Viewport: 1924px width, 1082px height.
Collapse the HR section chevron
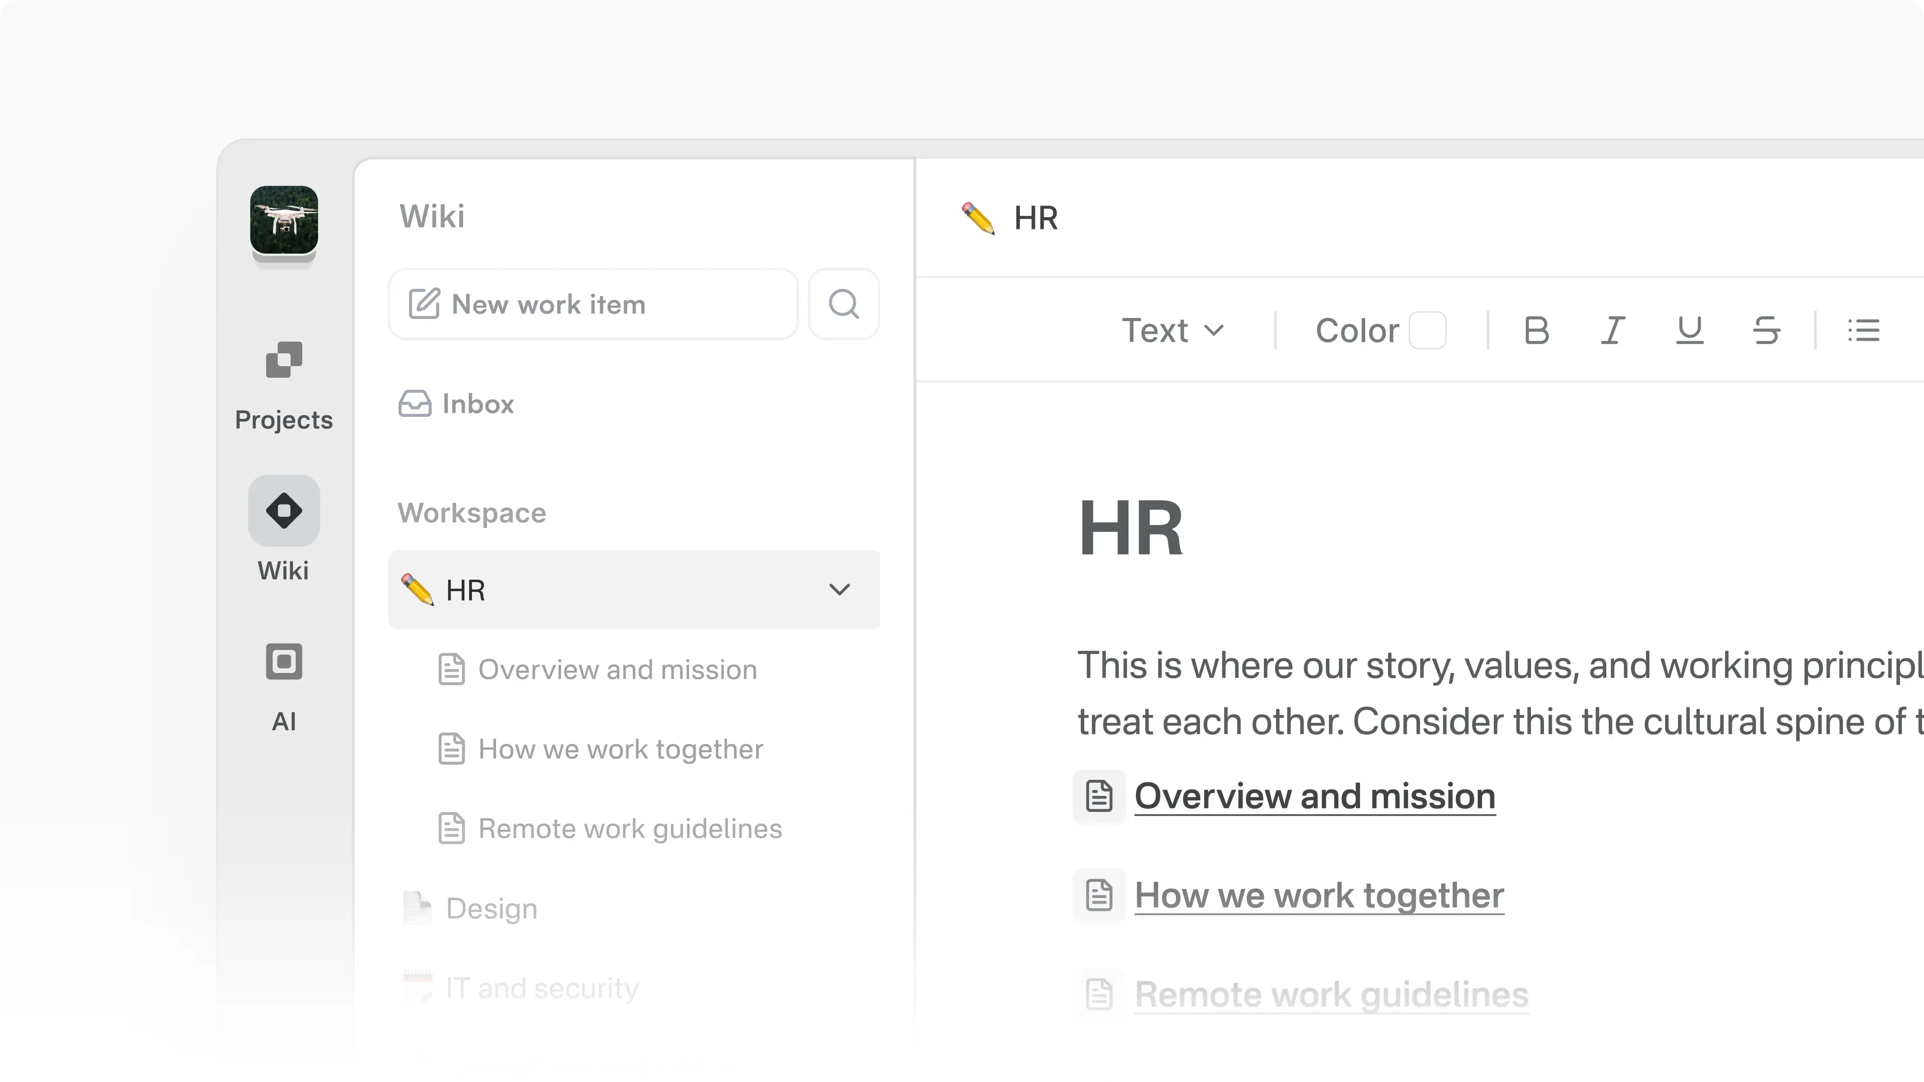click(x=840, y=590)
